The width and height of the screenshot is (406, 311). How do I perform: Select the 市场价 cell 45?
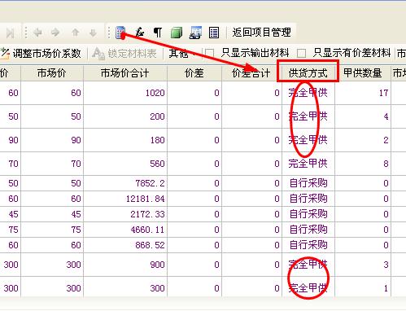point(52,214)
